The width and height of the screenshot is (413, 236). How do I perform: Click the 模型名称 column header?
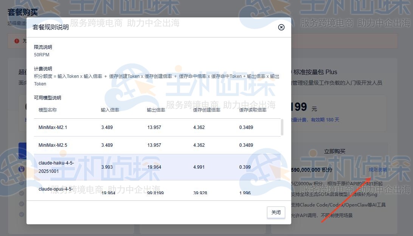pyautogui.click(x=48, y=110)
